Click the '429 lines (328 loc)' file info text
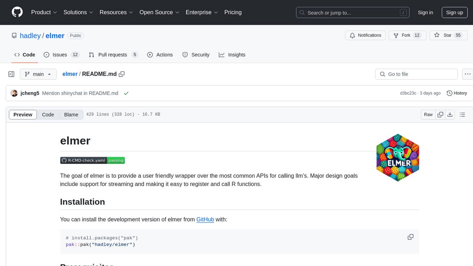 [123, 115]
